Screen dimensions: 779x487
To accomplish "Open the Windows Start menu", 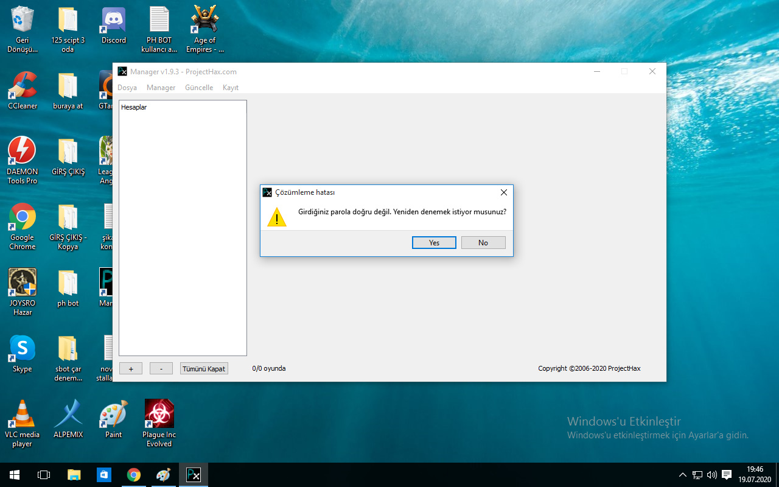I will (15, 475).
